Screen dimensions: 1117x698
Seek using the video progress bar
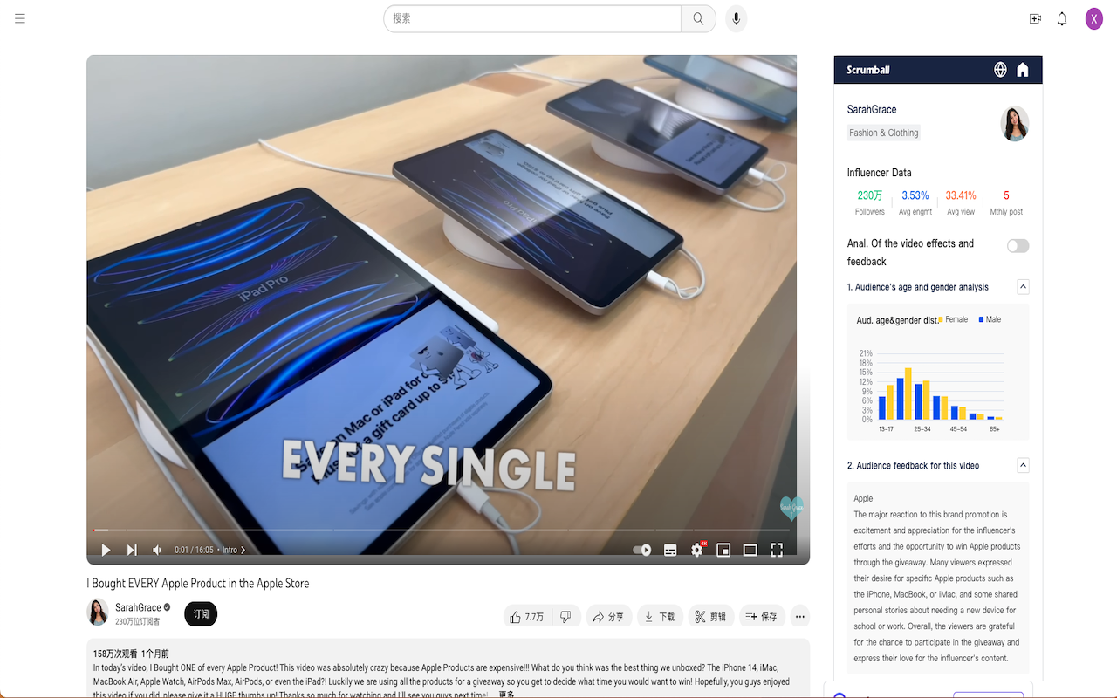[x=442, y=530]
